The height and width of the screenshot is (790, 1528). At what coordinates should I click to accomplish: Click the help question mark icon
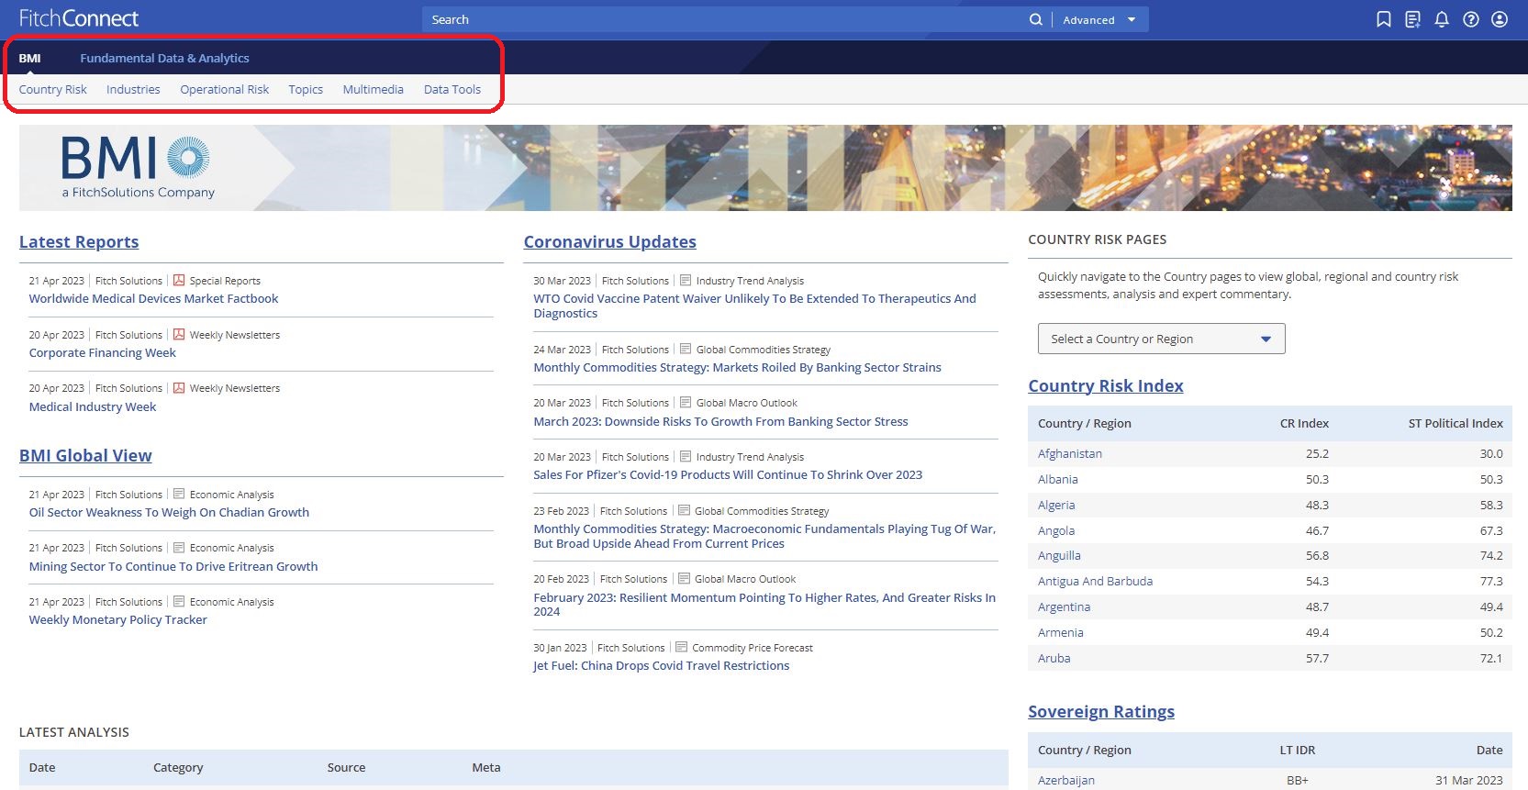tap(1471, 19)
